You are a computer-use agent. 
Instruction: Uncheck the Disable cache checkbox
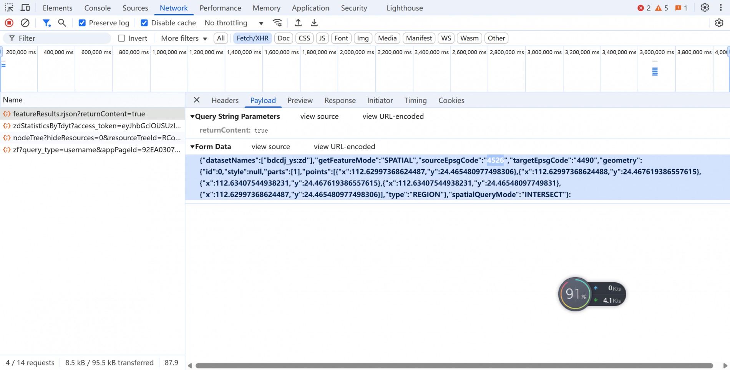[x=144, y=23]
